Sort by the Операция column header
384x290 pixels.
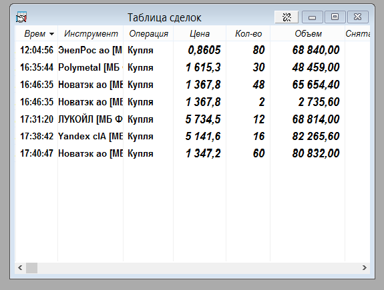click(149, 33)
